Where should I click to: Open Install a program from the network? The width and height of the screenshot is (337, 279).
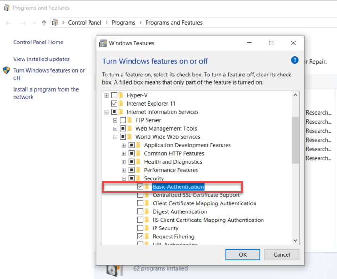(46, 93)
